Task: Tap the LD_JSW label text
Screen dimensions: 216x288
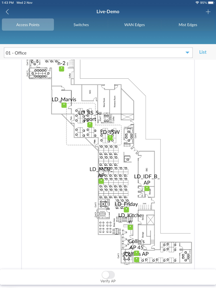Action: pyautogui.click(x=110, y=132)
